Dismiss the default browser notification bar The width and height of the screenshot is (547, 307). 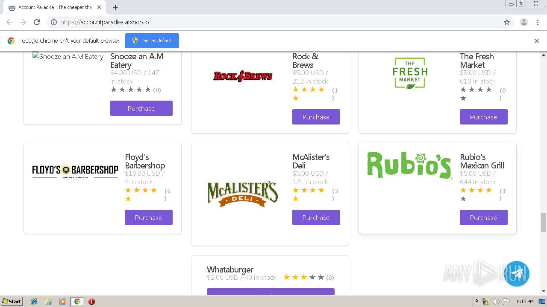(x=537, y=41)
